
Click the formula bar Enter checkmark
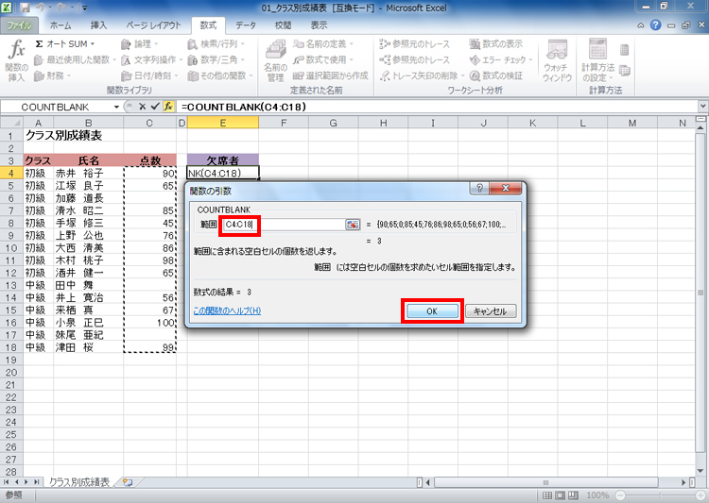(x=155, y=107)
